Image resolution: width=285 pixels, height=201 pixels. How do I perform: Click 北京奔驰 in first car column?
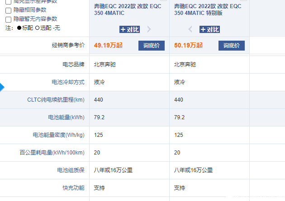point(104,65)
